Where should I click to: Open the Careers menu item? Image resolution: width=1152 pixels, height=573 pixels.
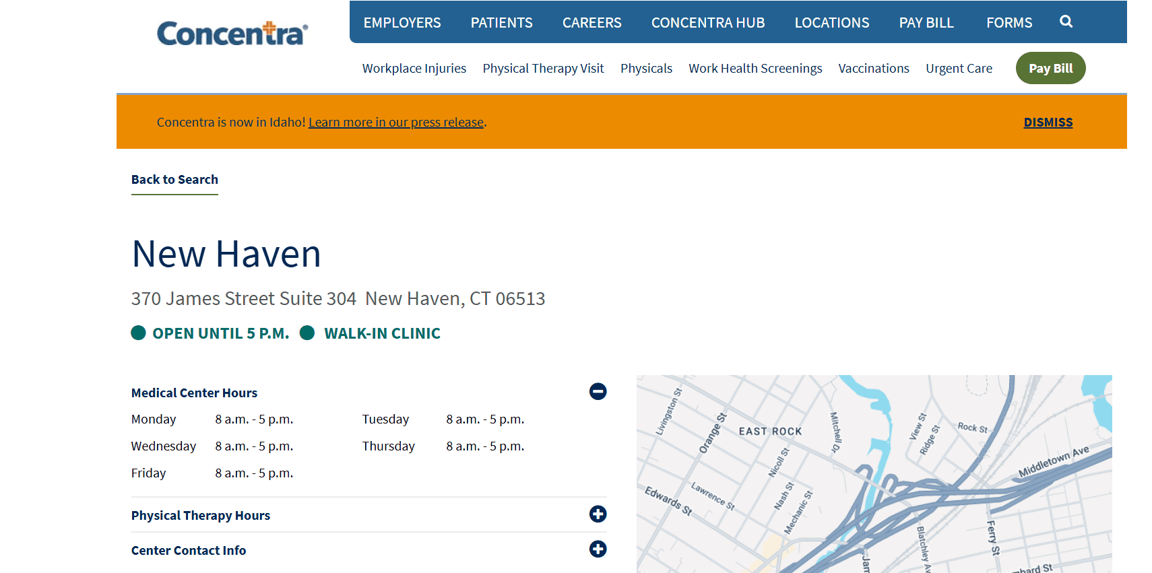[592, 23]
